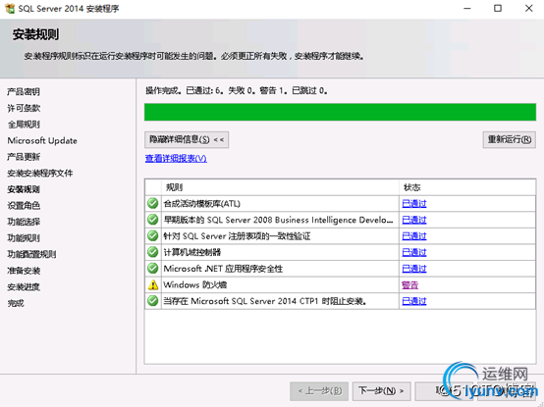Select 完成 step in the sidebar
Viewport: 544px width, 407px height.
pos(16,303)
